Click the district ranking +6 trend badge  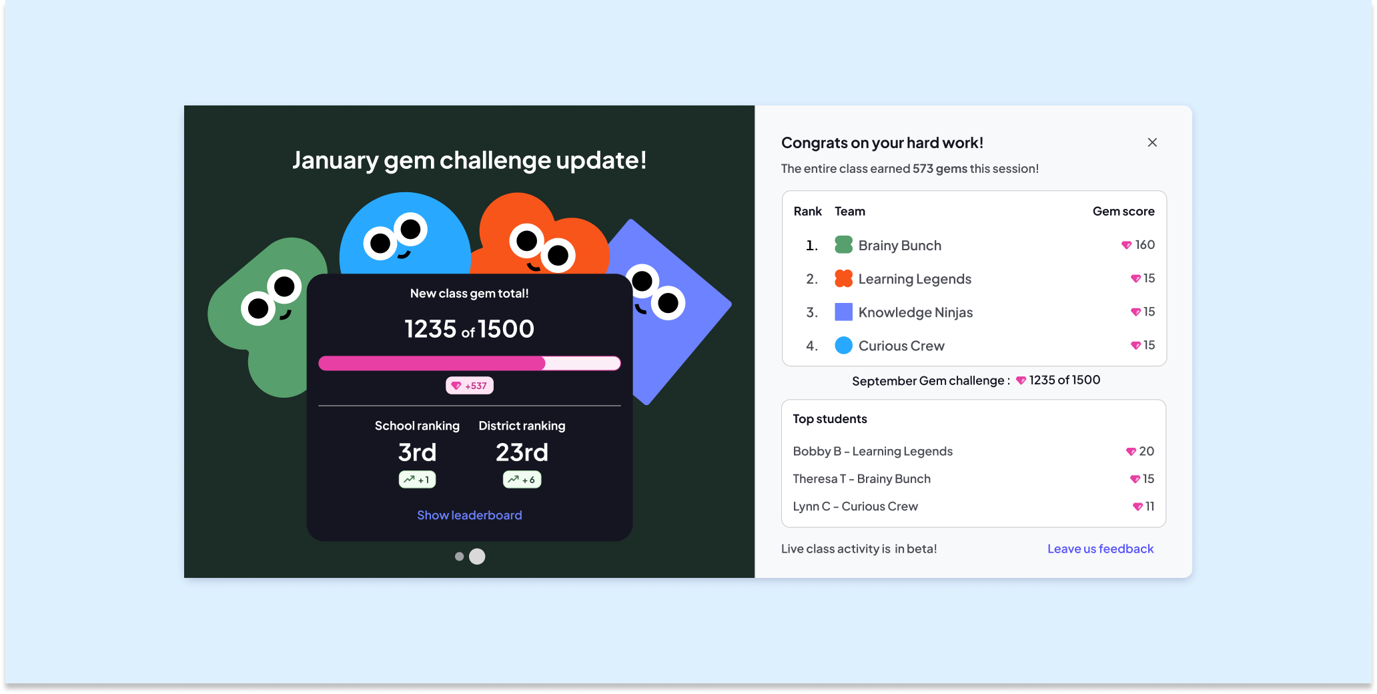pos(522,480)
